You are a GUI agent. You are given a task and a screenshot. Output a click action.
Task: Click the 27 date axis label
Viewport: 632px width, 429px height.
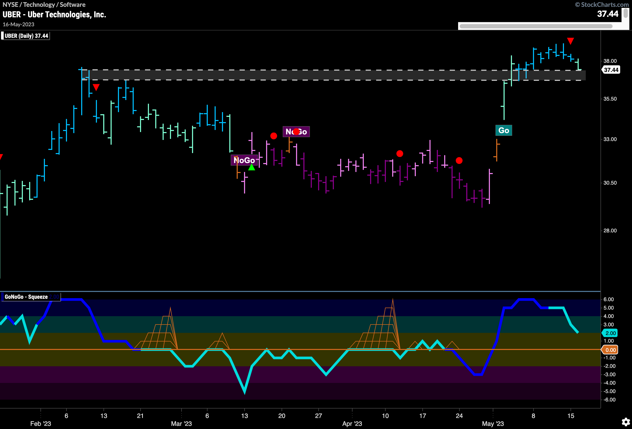coord(318,416)
